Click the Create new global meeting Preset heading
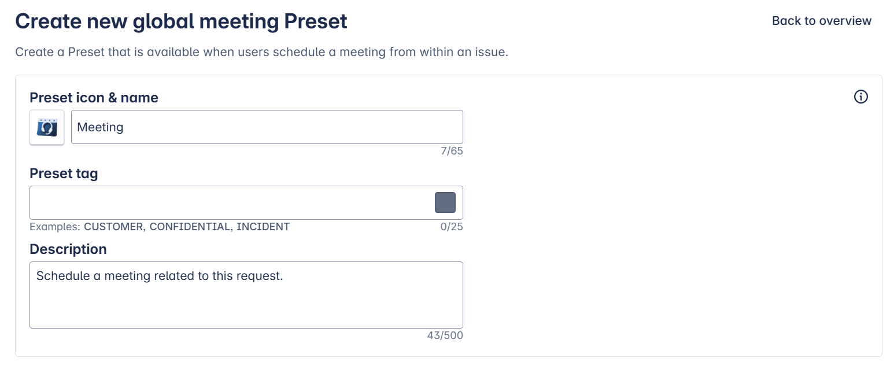 (181, 21)
